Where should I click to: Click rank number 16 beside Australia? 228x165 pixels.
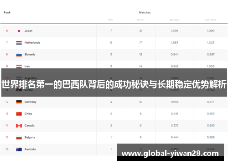coord(7,149)
